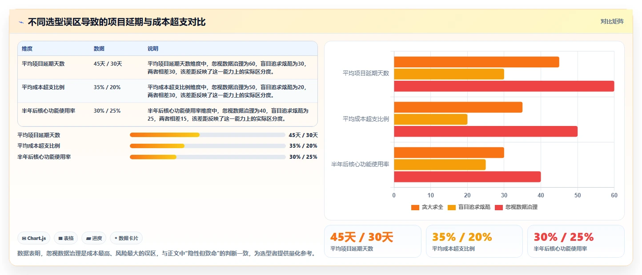The image size is (642, 275).
Task: Select the 进度 chip
Action: 94,238
